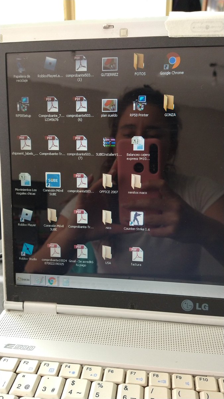Open the FOTOS folder
224x399 pixels.
pos(139,62)
